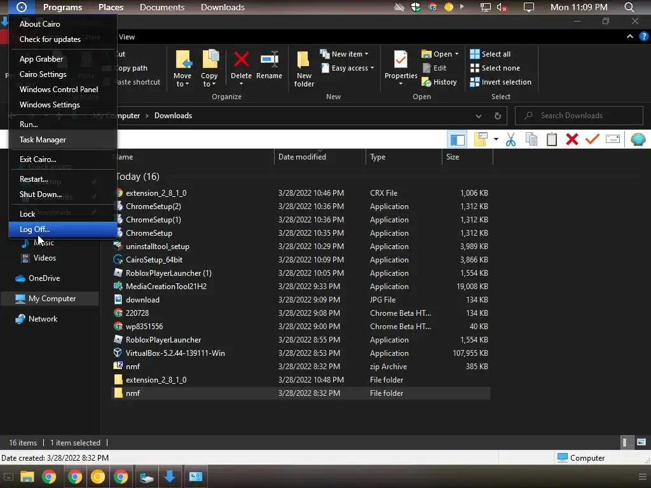Screen dimensions: 651x488
Task: Expand the tray overflow arrow
Action: [x=462, y=7]
